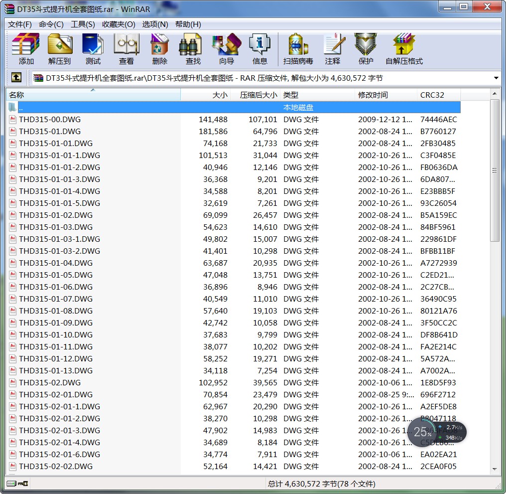The height and width of the screenshot is (494, 506).
Task: Click the network speed 25% floating widget
Action: (x=437, y=432)
